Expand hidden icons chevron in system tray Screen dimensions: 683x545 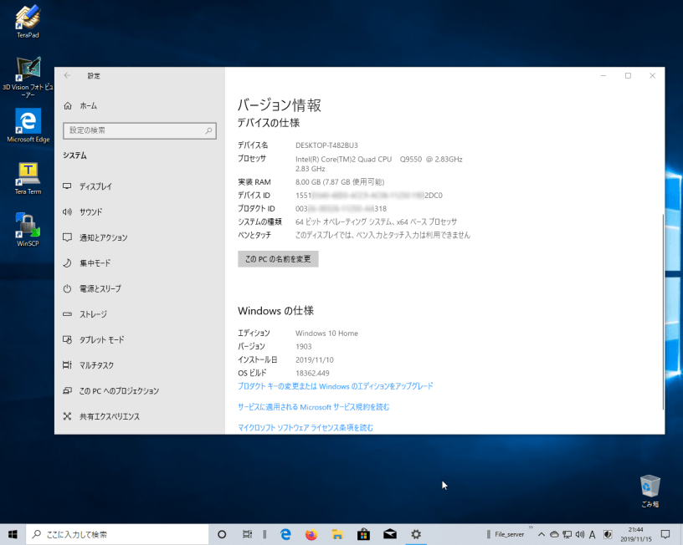pos(541,534)
